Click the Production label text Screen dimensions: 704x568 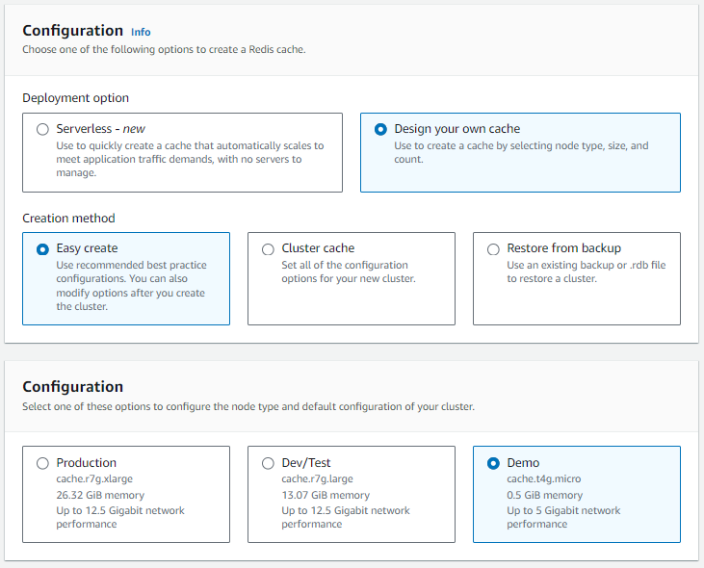point(87,462)
